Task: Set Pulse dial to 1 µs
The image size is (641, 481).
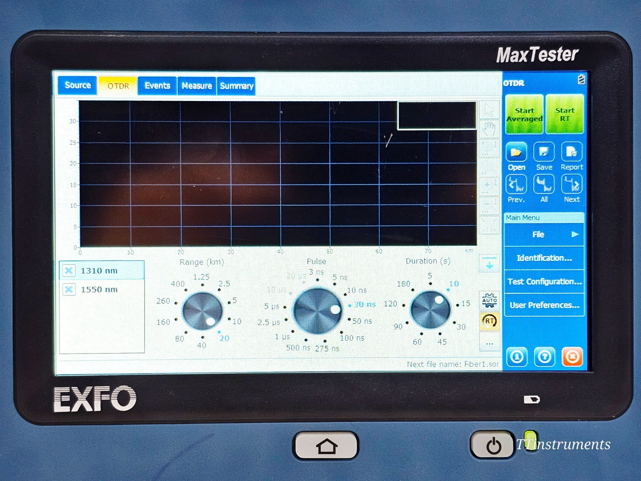Action: pyautogui.click(x=282, y=337)
